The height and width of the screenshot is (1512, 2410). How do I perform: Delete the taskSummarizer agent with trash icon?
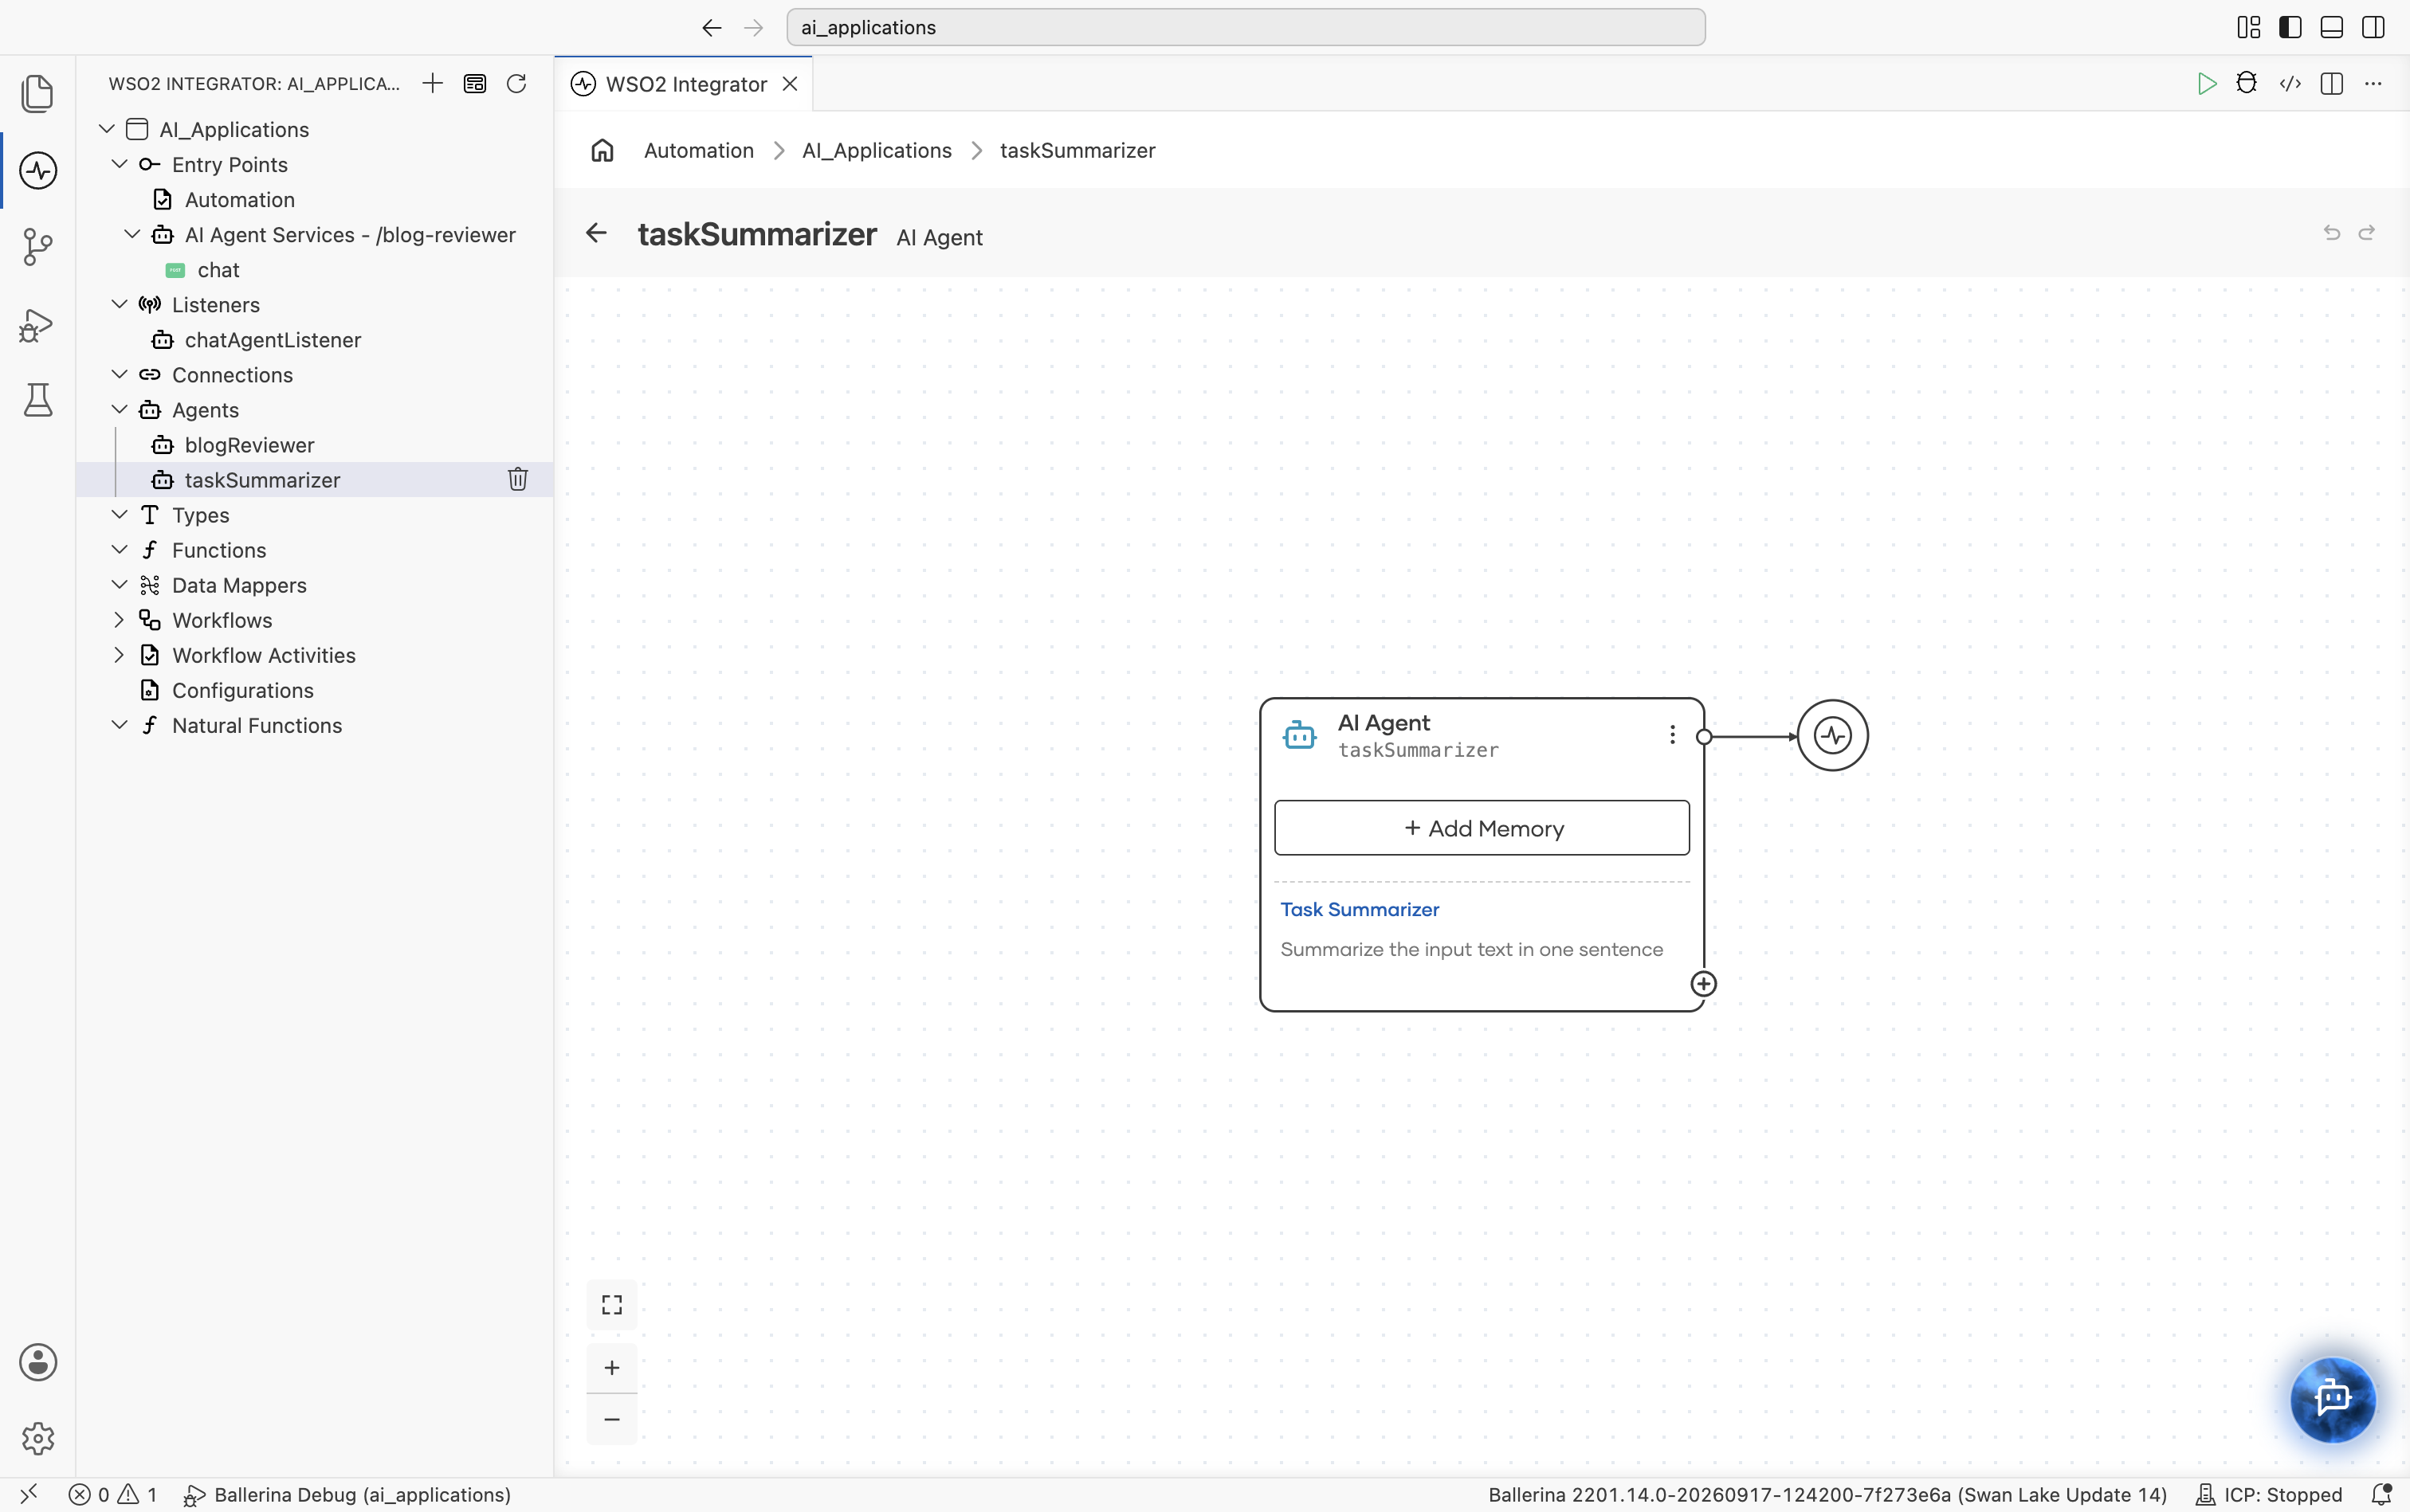click(517, 479)
